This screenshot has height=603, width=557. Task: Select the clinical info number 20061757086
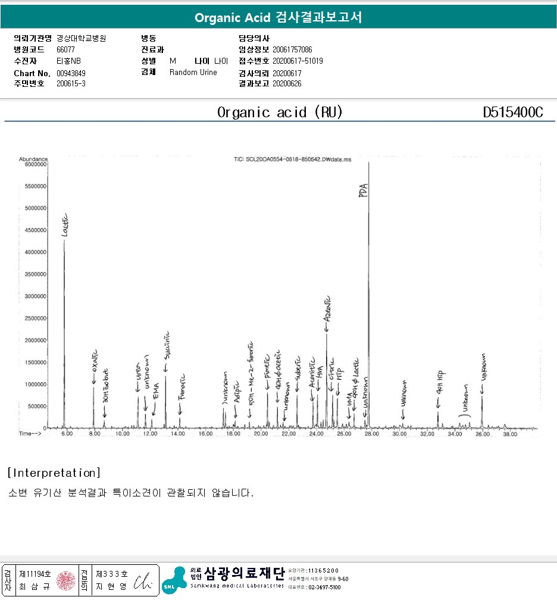tap(292, 49)
